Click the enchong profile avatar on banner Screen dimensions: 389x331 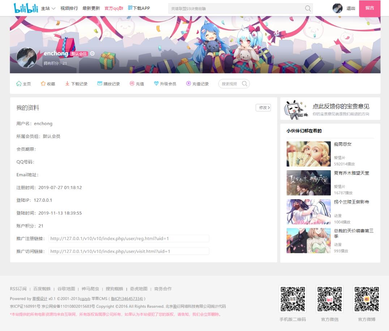click(x=26, y=58)
